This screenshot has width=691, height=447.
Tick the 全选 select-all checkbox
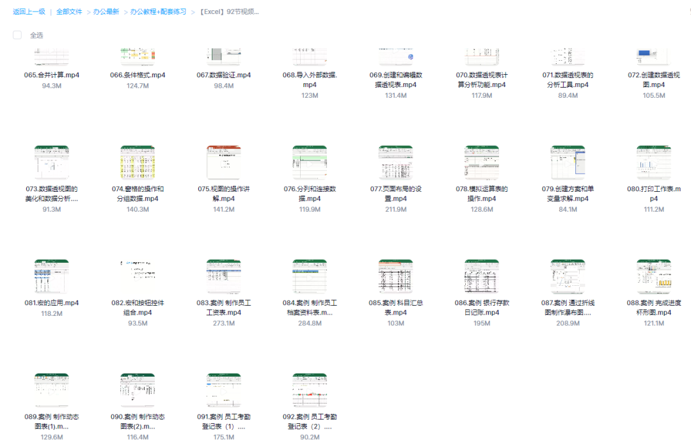click(x=17, y=35)
